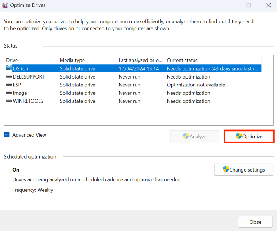The height and width of the screenshot is (231, 277).
Task: Click the Analyze button
Action: (194, 137)
